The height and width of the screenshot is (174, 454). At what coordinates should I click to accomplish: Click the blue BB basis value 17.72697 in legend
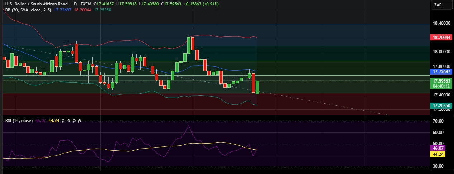62,10
